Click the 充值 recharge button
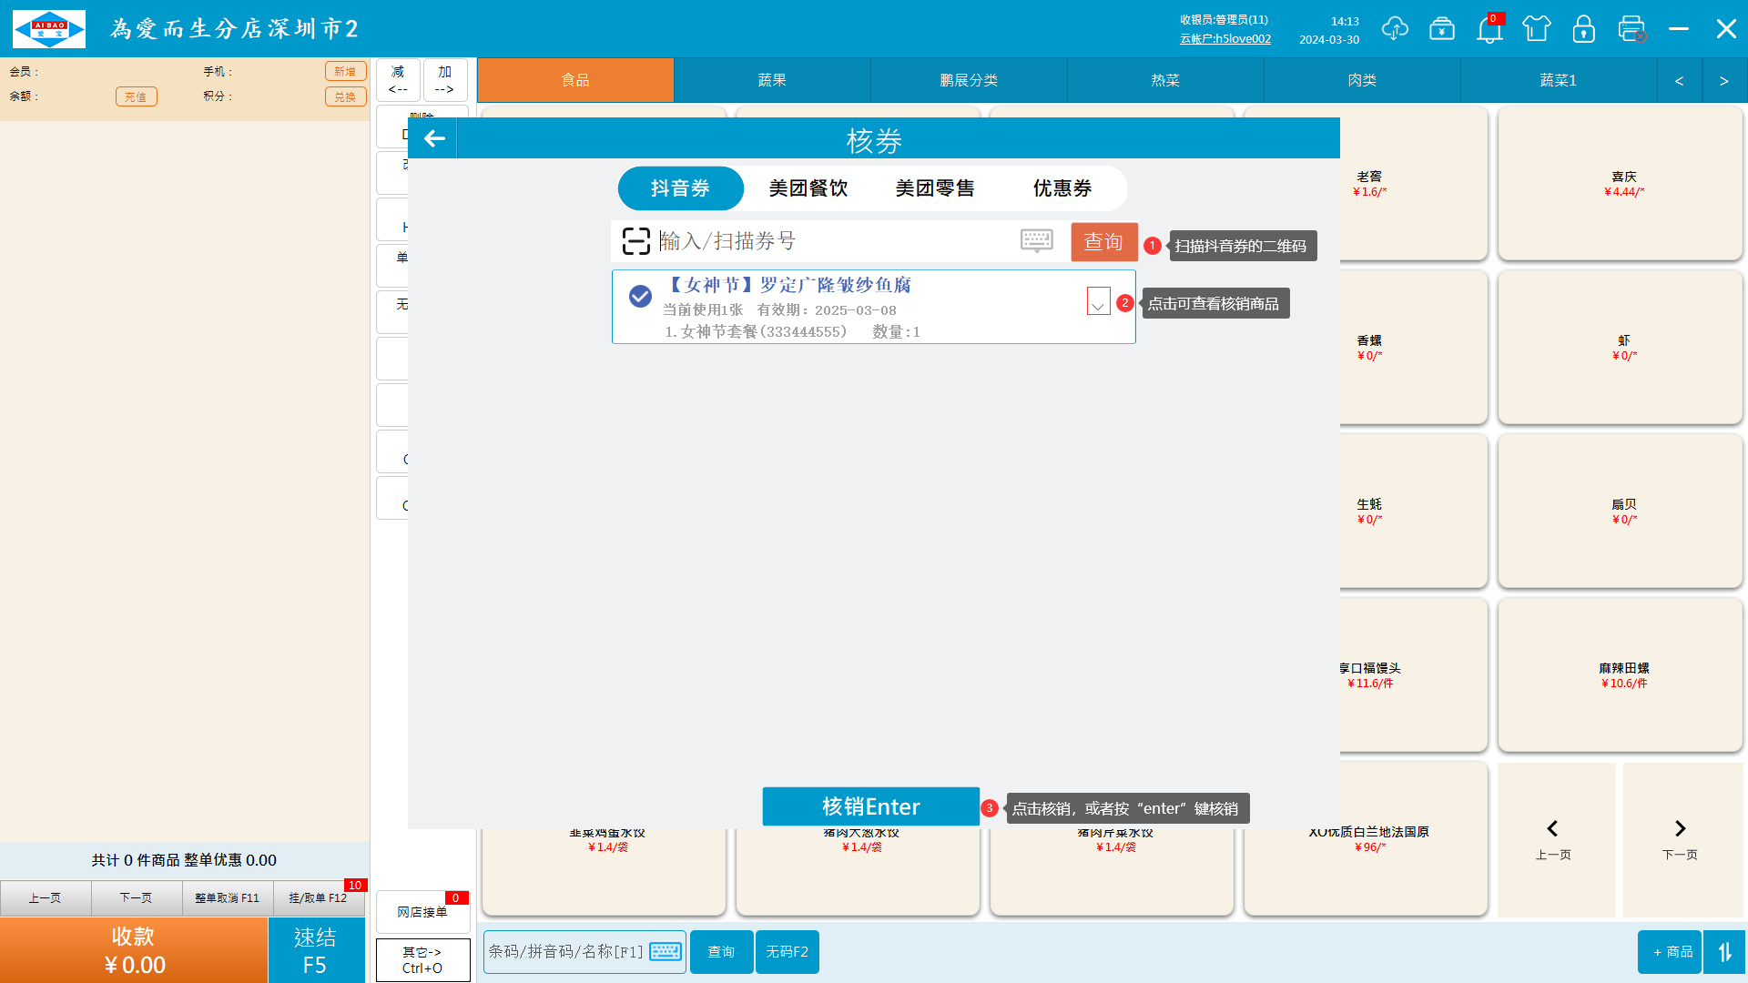Image resolution: width=1748 pixels, height=983 pixels. click(136, 96)
